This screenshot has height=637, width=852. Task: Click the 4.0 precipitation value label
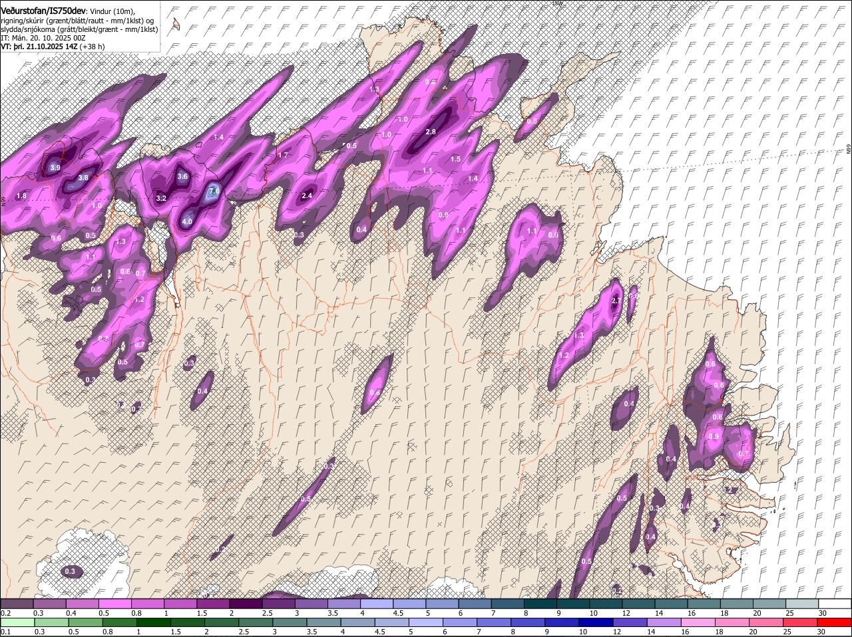pyautogui.click(x=187, y=221)
